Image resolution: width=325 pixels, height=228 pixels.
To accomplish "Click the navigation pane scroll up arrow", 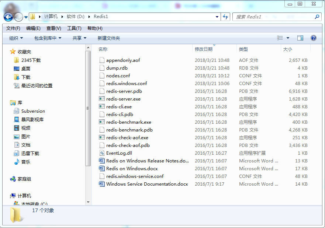I will tap(88, 48).
